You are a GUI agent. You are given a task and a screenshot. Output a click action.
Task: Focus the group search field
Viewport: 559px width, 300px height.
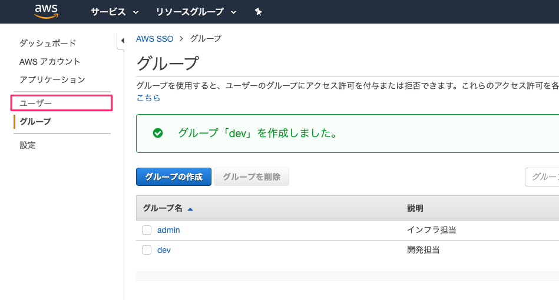[542, 177]
